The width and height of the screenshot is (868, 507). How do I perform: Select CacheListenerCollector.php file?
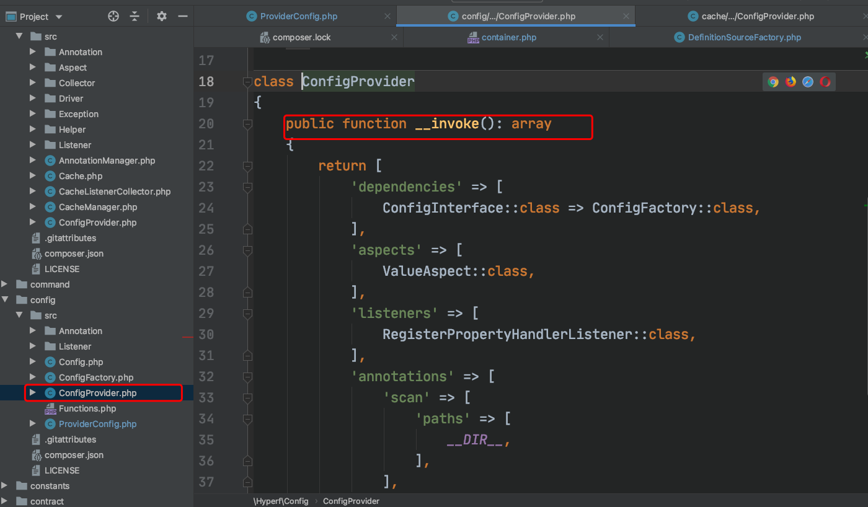(115, 192)
